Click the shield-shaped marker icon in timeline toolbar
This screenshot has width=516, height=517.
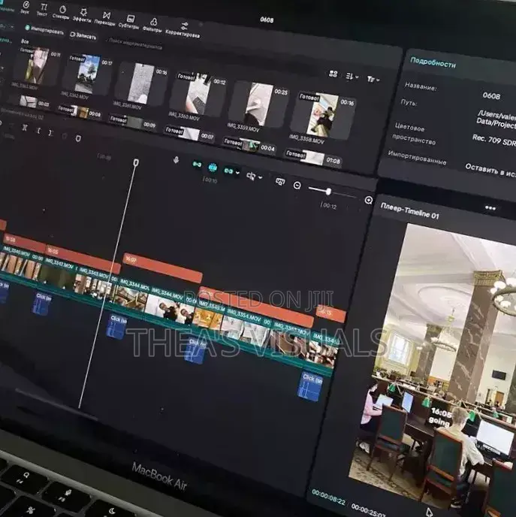click(x=78, y=138)
